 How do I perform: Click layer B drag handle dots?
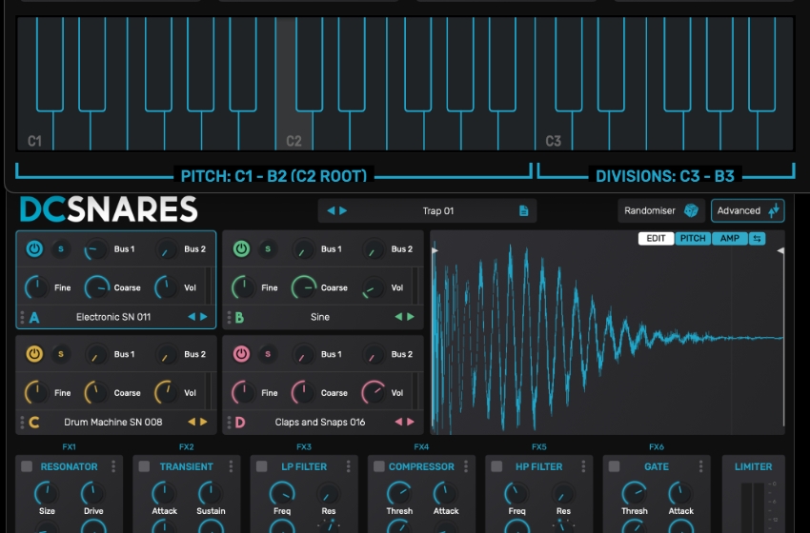pos(229,317)
